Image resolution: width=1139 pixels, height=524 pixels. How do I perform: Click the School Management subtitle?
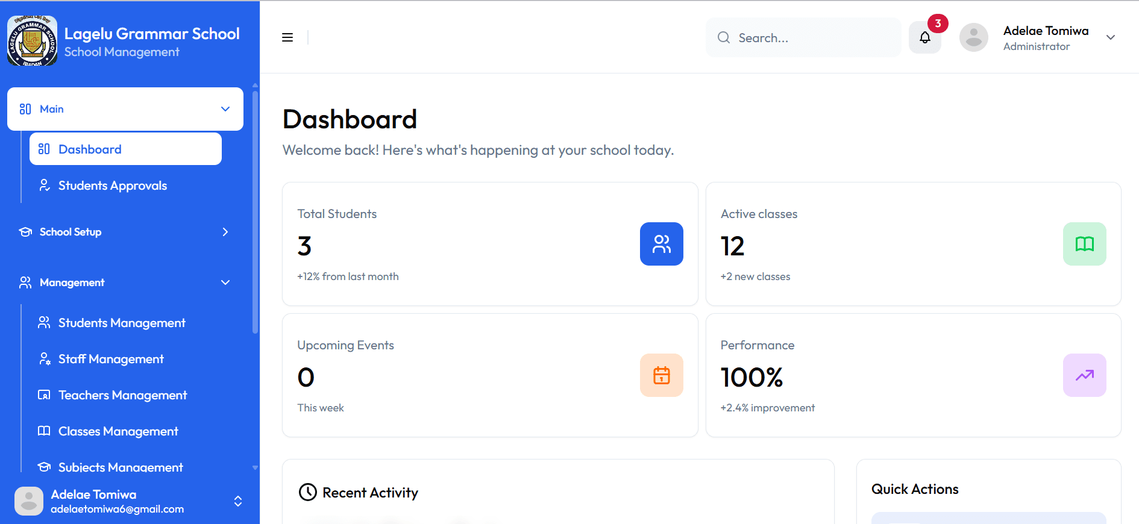coord(122,52)
